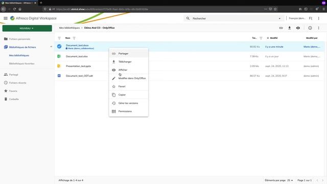The height and width of the screenshot is (184, 327).
Task: Select Mes bibliothèques in sidebar
Action: click(19, 56)
